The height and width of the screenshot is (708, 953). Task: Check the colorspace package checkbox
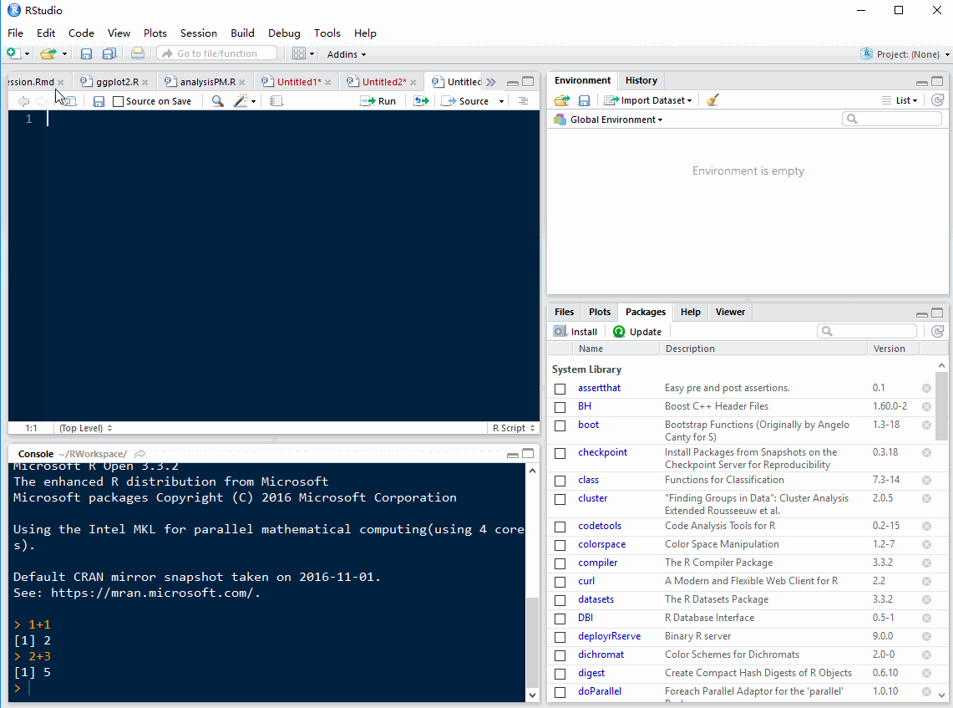point(560,545)
